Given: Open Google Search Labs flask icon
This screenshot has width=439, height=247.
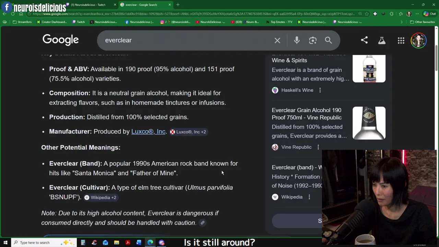Looking at the screenshot, I should (382, 40).
